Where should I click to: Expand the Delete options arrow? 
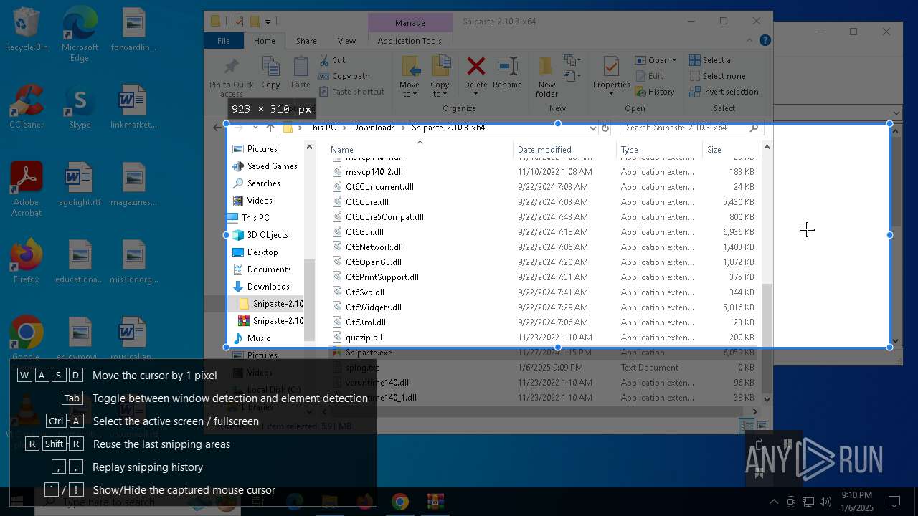[475, 94]
